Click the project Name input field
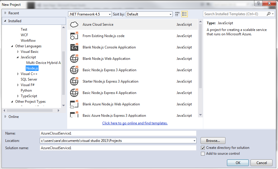 (x=118, y=133)
